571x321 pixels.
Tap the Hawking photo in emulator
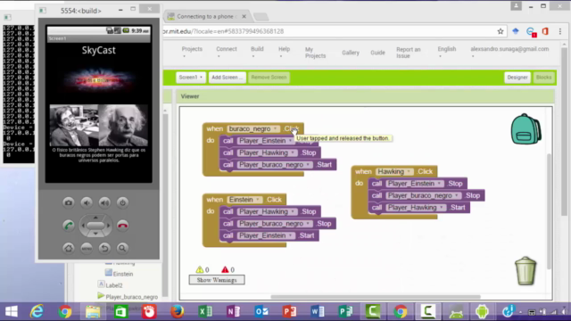pos(74,125)
